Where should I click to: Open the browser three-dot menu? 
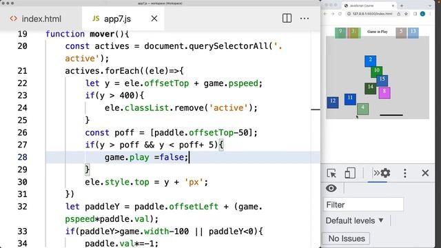[x=430, y=14]
